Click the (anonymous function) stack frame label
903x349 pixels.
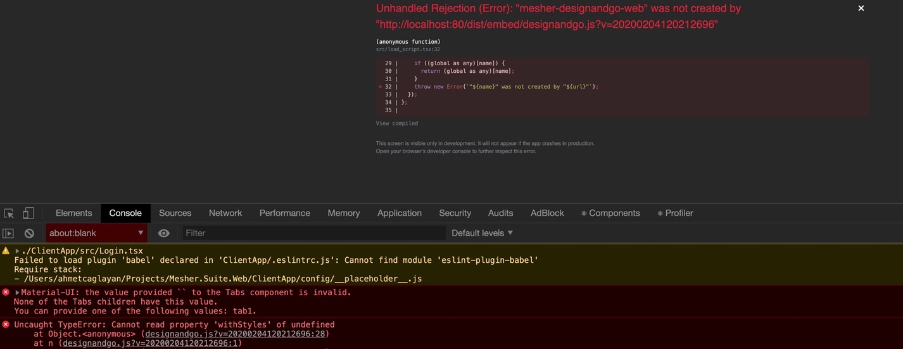[408, 42]
